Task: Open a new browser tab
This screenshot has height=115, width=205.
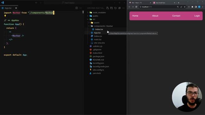Action: tap(179, 3)
